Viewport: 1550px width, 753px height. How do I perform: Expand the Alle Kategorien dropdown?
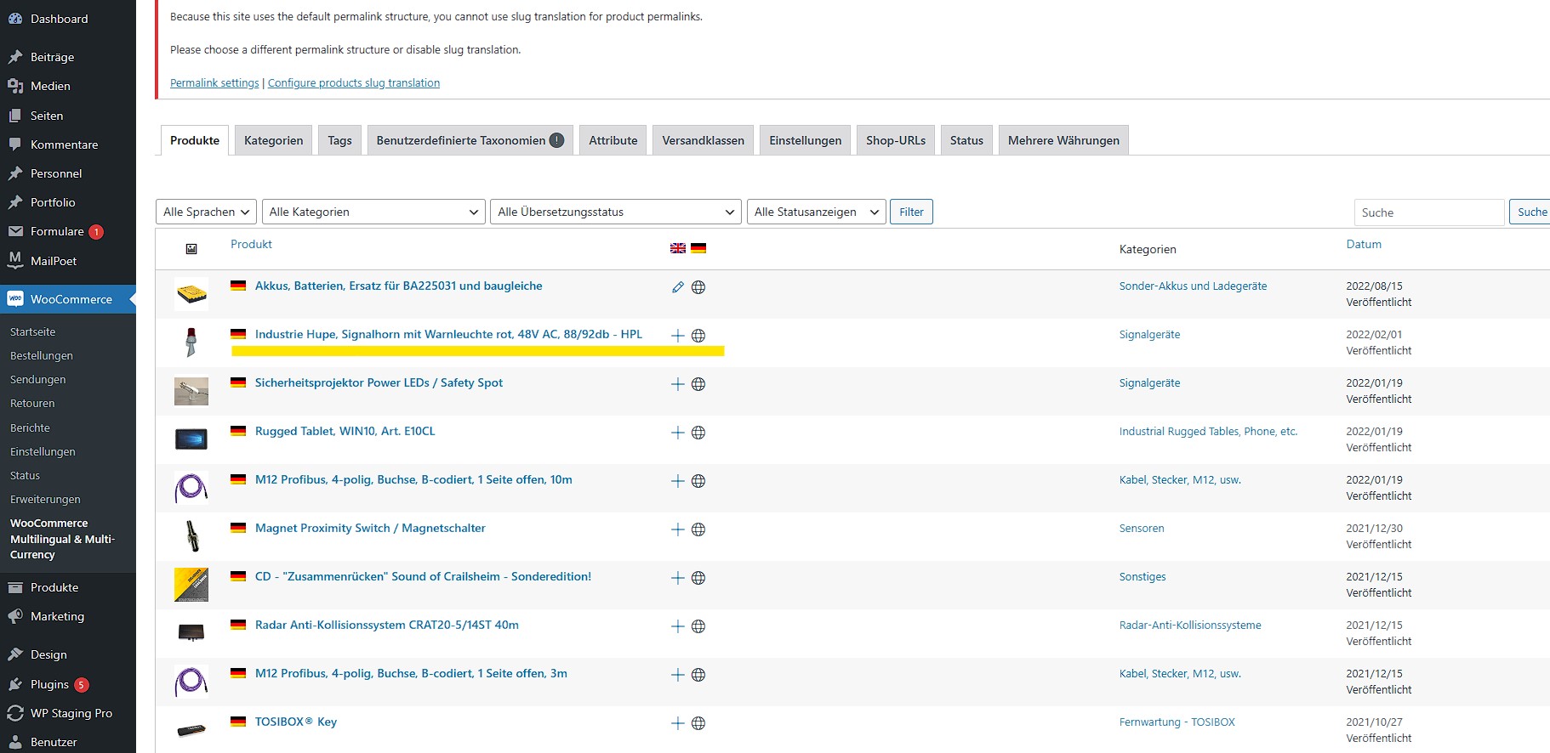point(373,212)
